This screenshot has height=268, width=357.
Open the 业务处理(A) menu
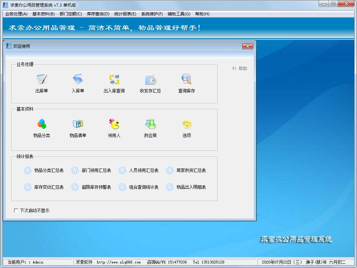[16, 14]
